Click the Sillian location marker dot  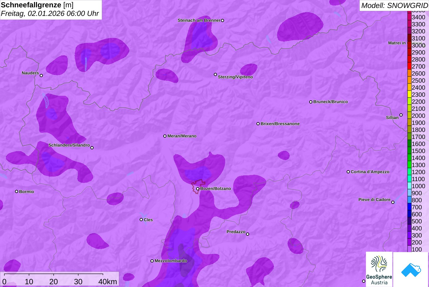[401, 115]
